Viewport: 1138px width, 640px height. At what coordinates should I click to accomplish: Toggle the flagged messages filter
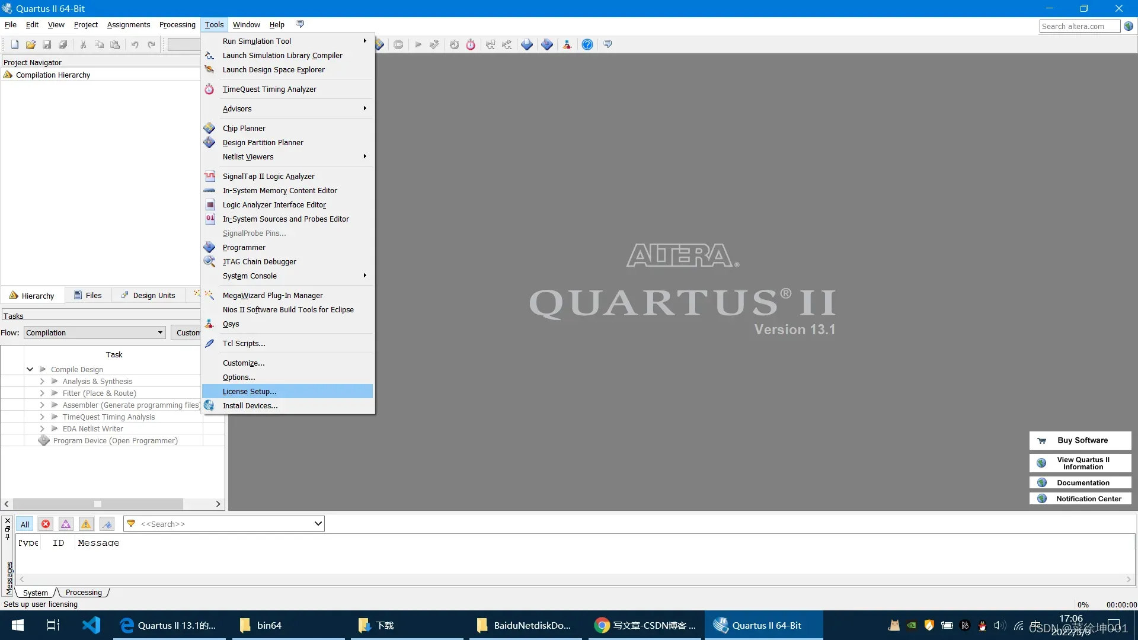(x=107, y=524)
